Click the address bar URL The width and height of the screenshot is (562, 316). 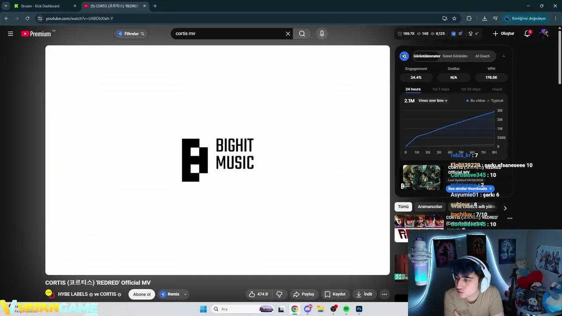79,18
